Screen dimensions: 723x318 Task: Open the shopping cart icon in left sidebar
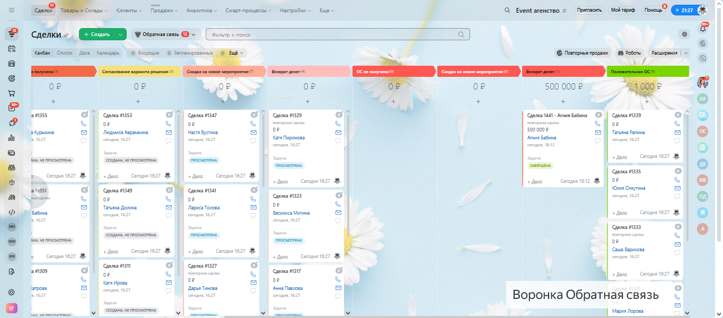[12, 93]
